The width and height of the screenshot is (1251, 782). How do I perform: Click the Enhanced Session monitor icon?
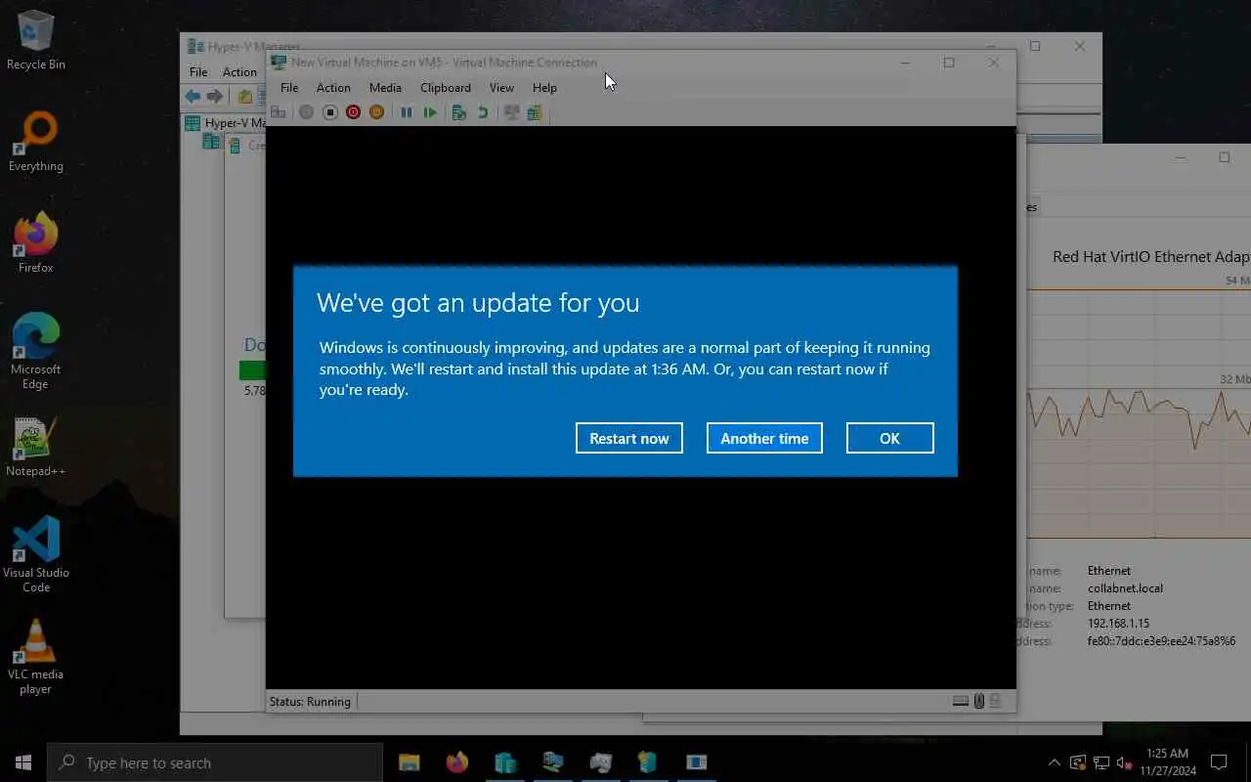coord(511,112)
